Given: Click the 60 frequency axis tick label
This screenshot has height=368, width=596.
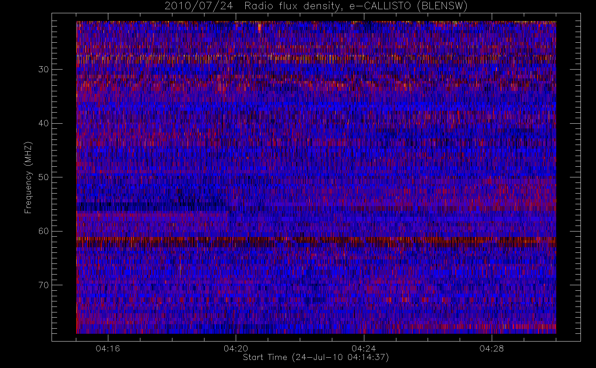Looking at the screenshot, I should 43,231.
